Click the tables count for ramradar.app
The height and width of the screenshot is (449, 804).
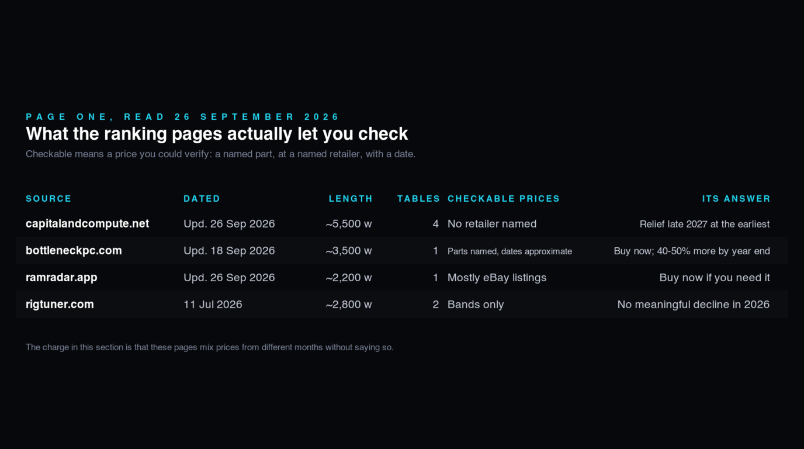pos(435,278)
